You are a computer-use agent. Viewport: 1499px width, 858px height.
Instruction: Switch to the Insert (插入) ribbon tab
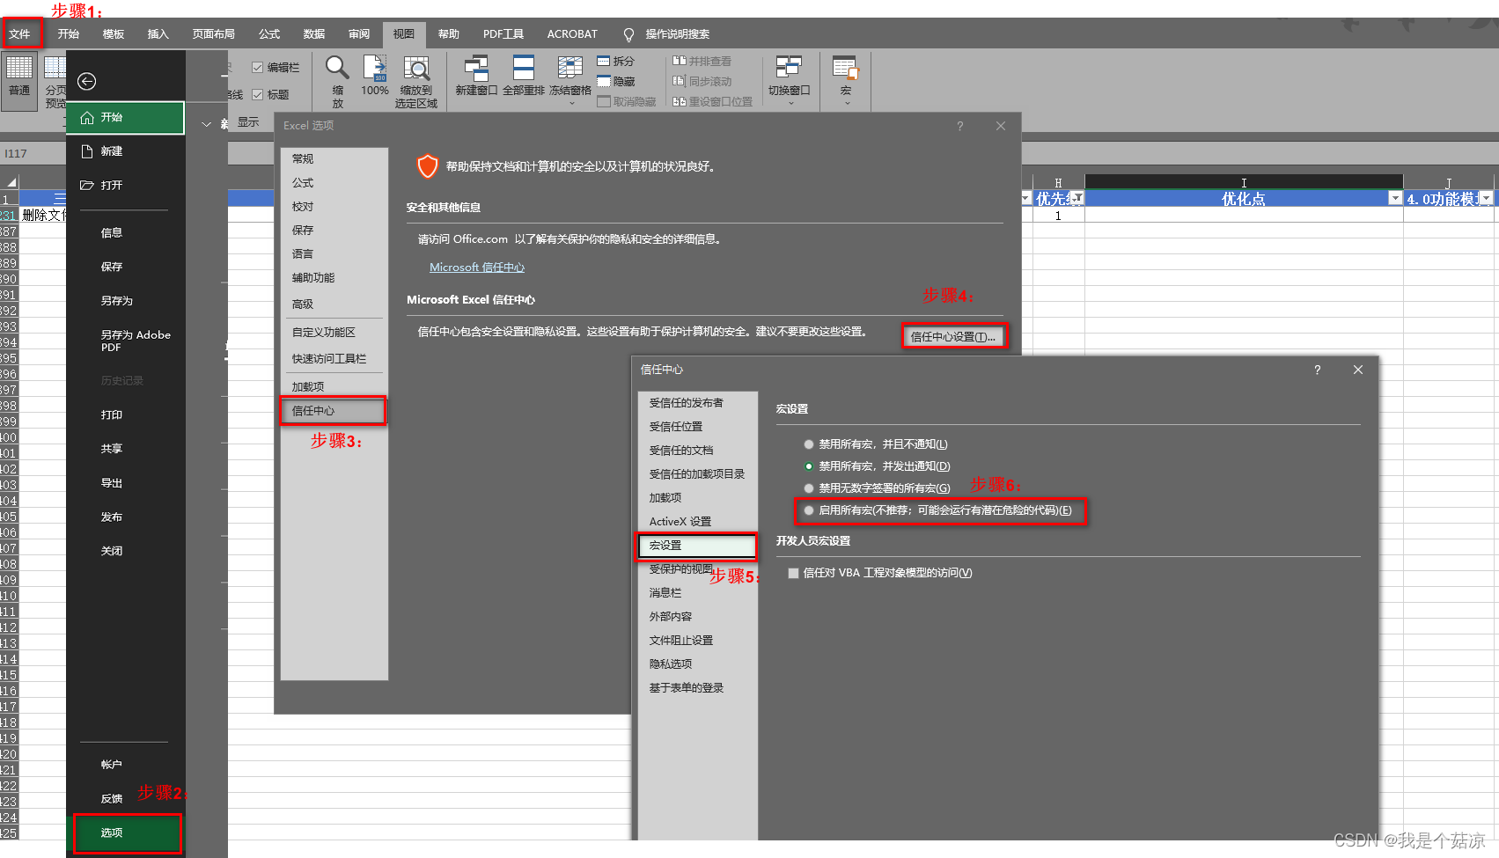click(158, 34)
